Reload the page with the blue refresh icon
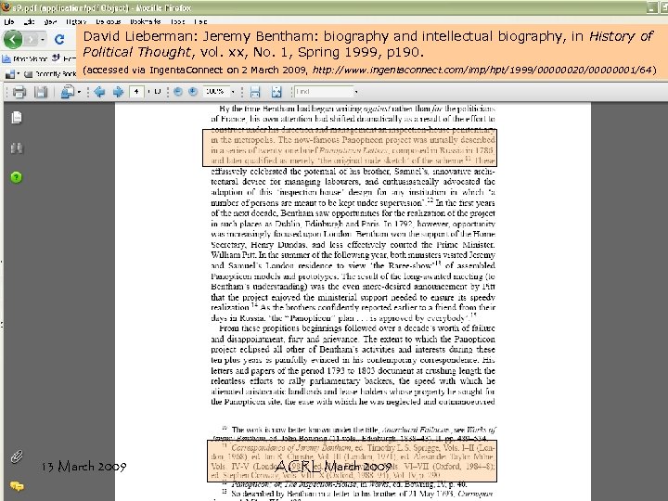The height and width of the screenshot is (501, 668). pos(59,40)
